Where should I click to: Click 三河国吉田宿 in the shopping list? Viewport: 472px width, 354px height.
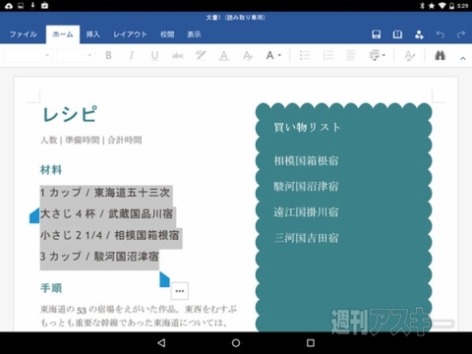306,238
